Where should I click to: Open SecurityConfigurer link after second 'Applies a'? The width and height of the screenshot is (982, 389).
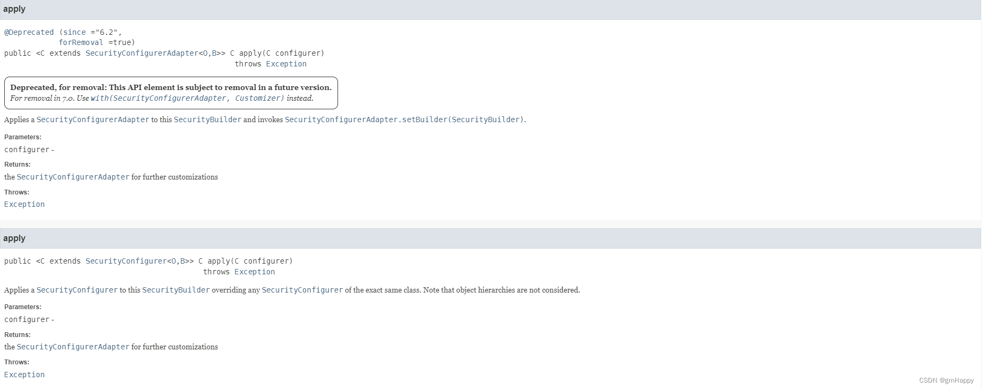(x=77, y=290)
